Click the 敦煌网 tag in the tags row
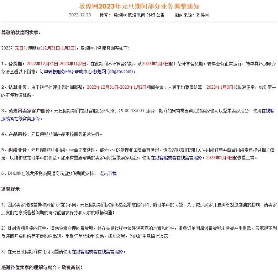This screenshot has width=278, height=272. pyautogui.click(x=120, y=15)
